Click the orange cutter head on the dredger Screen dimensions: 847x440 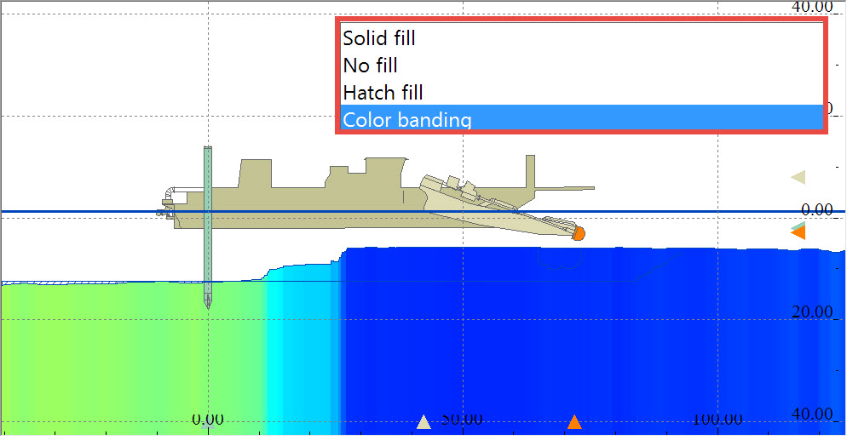[579, 233]
